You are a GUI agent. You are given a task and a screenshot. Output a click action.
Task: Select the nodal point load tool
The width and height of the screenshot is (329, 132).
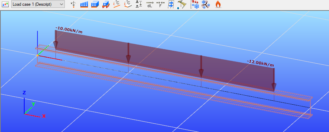click(73, 4)
